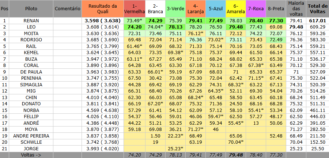Select the 3-Verde green column header
Image resolution: width=329 pixels, height=158 pixels.
(175, 9)
